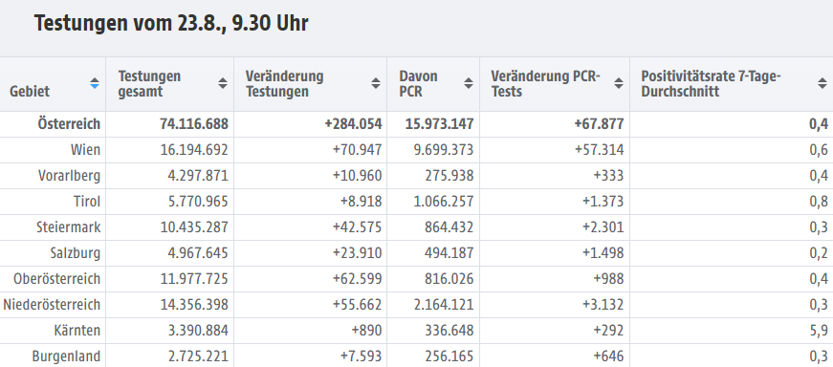This screenshot has width=833, height=367.
Task: Sort by Davon PCR arrows icon
Action: pos(468,83)
